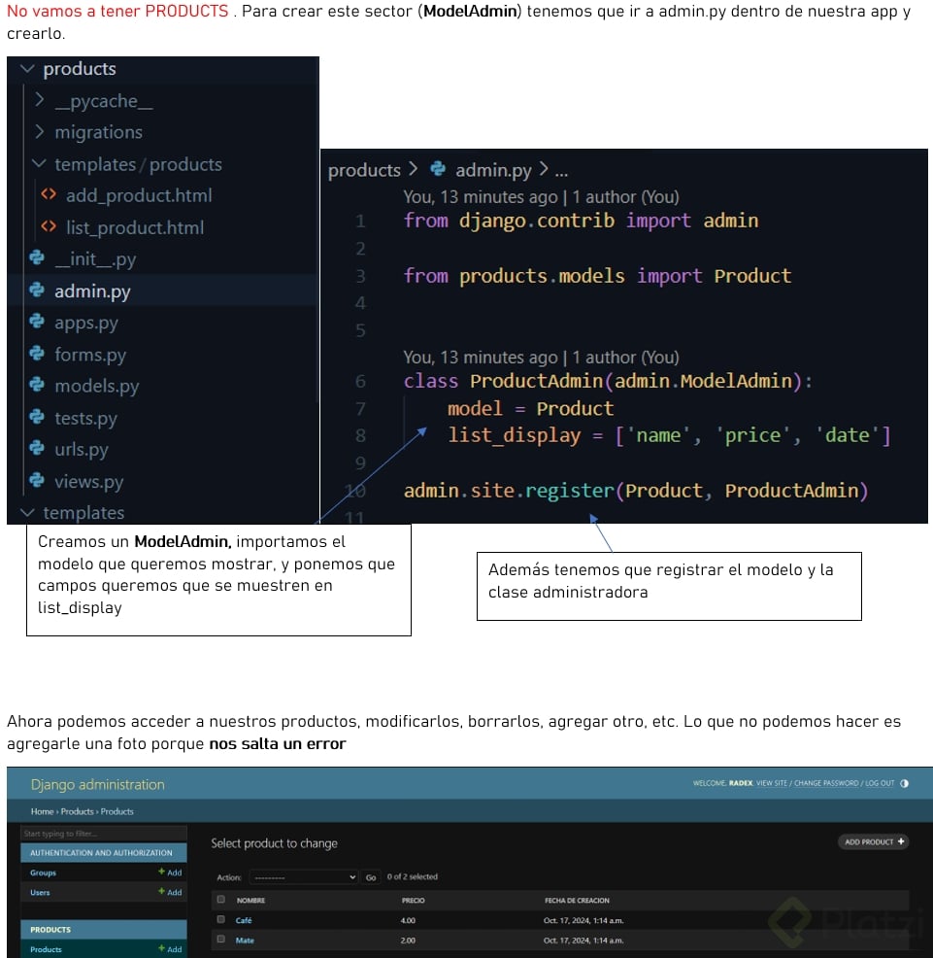
Task: Check the Café row checkbox
Action: click(x=221, y=919)
